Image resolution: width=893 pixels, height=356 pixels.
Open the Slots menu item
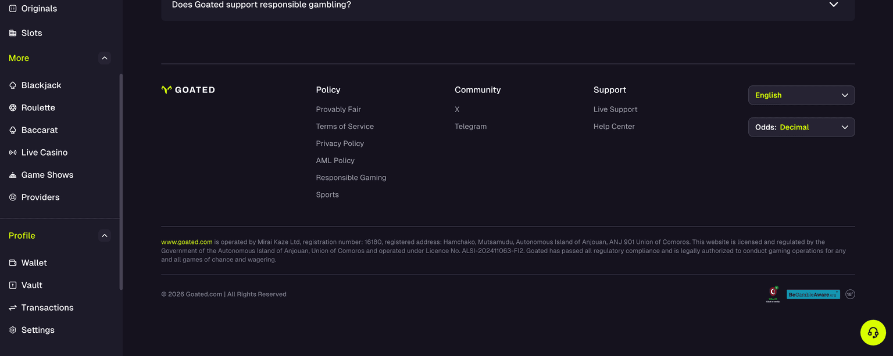tap(32, 33)
